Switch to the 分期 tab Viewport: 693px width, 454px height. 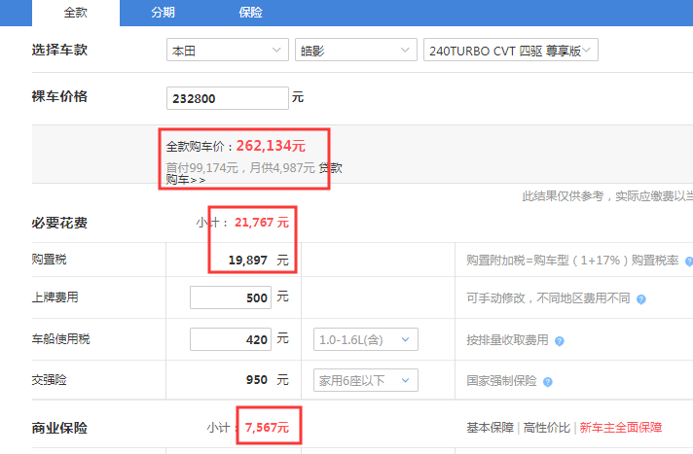point(164,13)
